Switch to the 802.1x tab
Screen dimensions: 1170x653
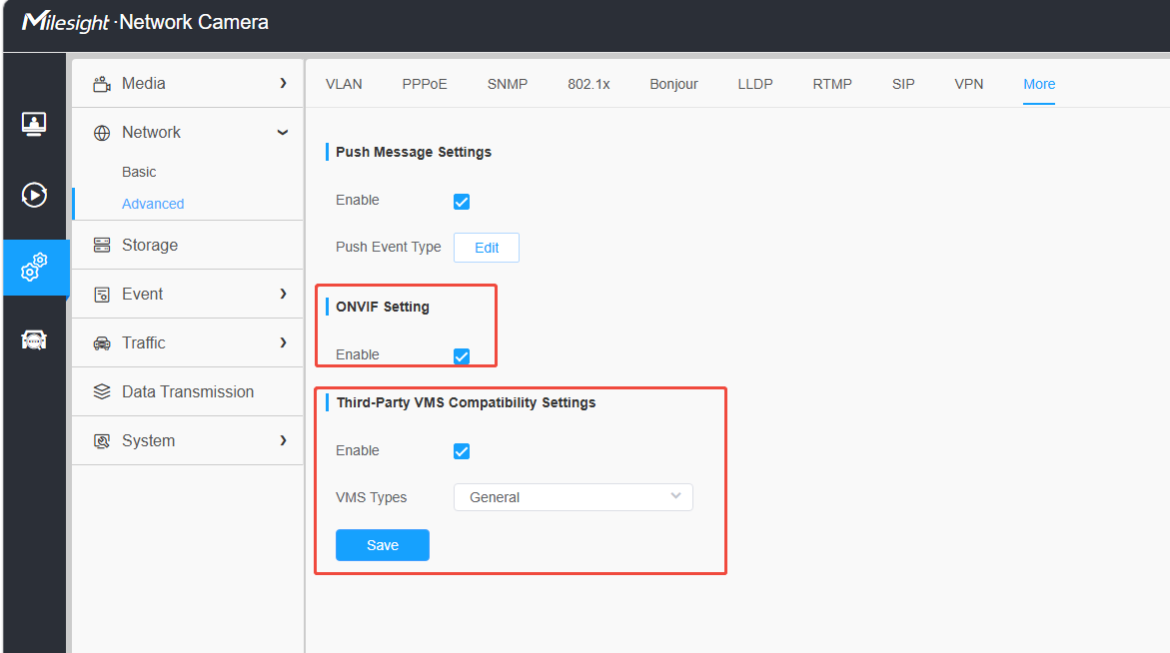588,84
